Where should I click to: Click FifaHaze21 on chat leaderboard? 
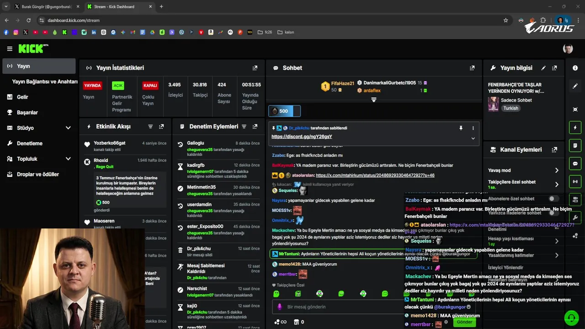[342, 84]
